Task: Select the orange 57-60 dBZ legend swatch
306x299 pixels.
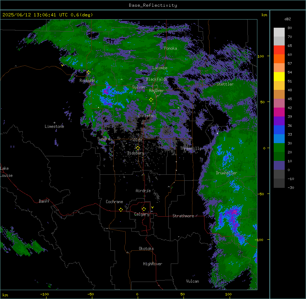Action: [x=279, y=59]
